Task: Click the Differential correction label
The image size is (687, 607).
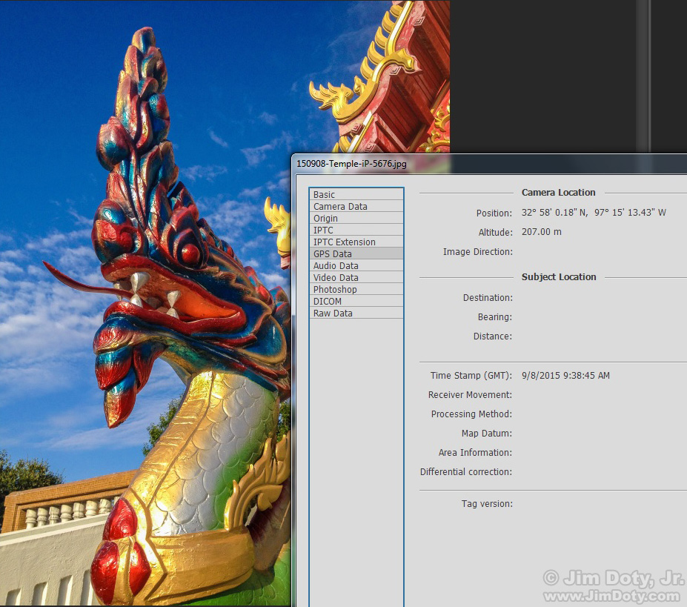Action: (466, 471)
